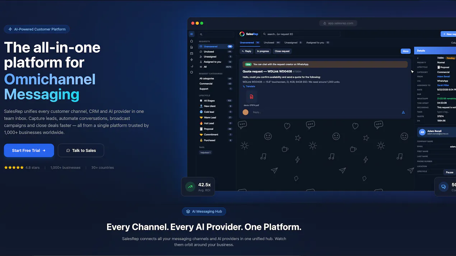Switch to the Assigned to you tab
The width and height of the screenshot is (456, 256).
(x=318, y=43)
